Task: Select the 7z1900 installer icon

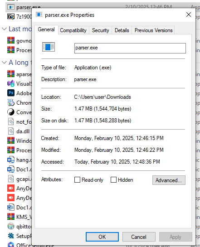Action: [x=11, y=16]
